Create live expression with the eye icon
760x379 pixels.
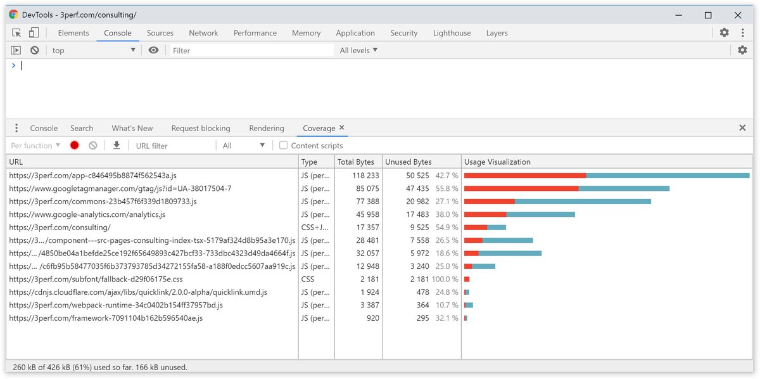point(153,50)
